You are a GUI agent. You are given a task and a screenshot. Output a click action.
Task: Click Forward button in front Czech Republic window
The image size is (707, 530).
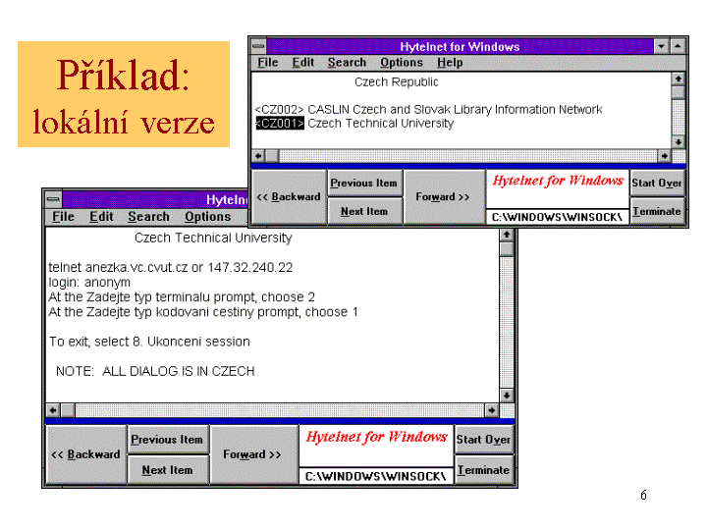pos(443,197)
